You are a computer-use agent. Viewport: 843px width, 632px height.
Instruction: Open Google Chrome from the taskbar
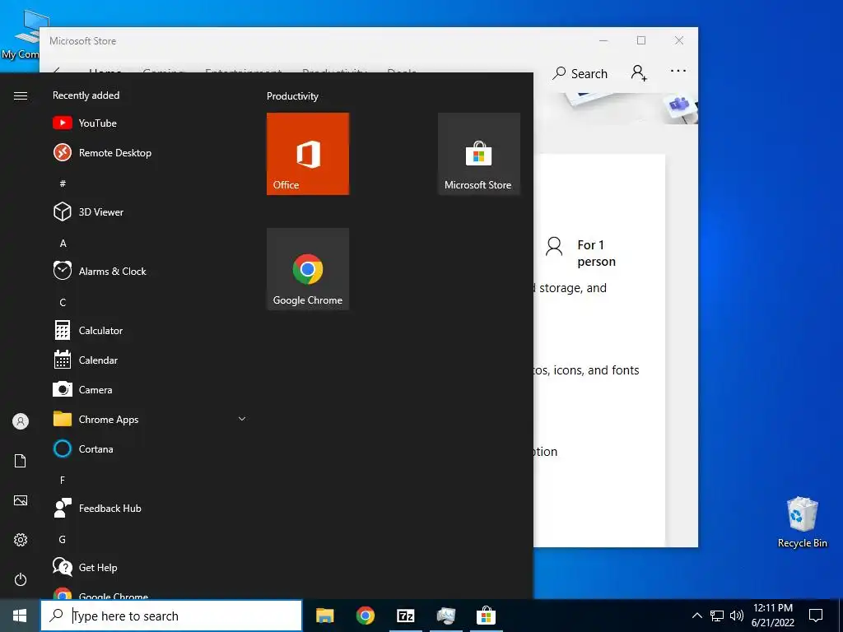[x=365, y=616]
